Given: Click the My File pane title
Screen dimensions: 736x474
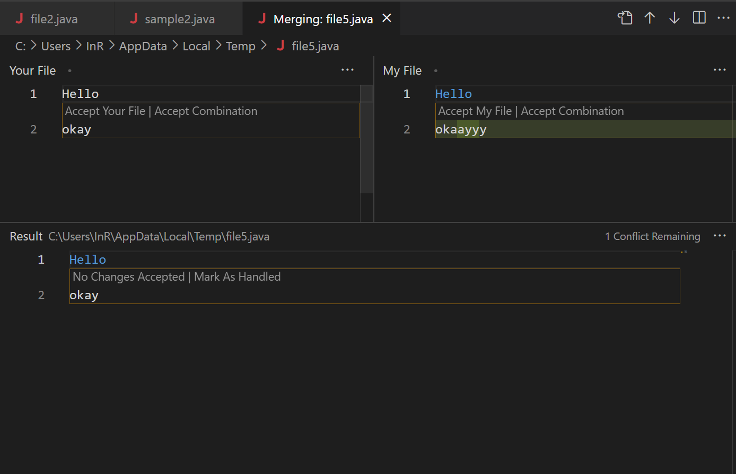Looking at the screenshot, I should pyautogui.click(x=402, y=70).
